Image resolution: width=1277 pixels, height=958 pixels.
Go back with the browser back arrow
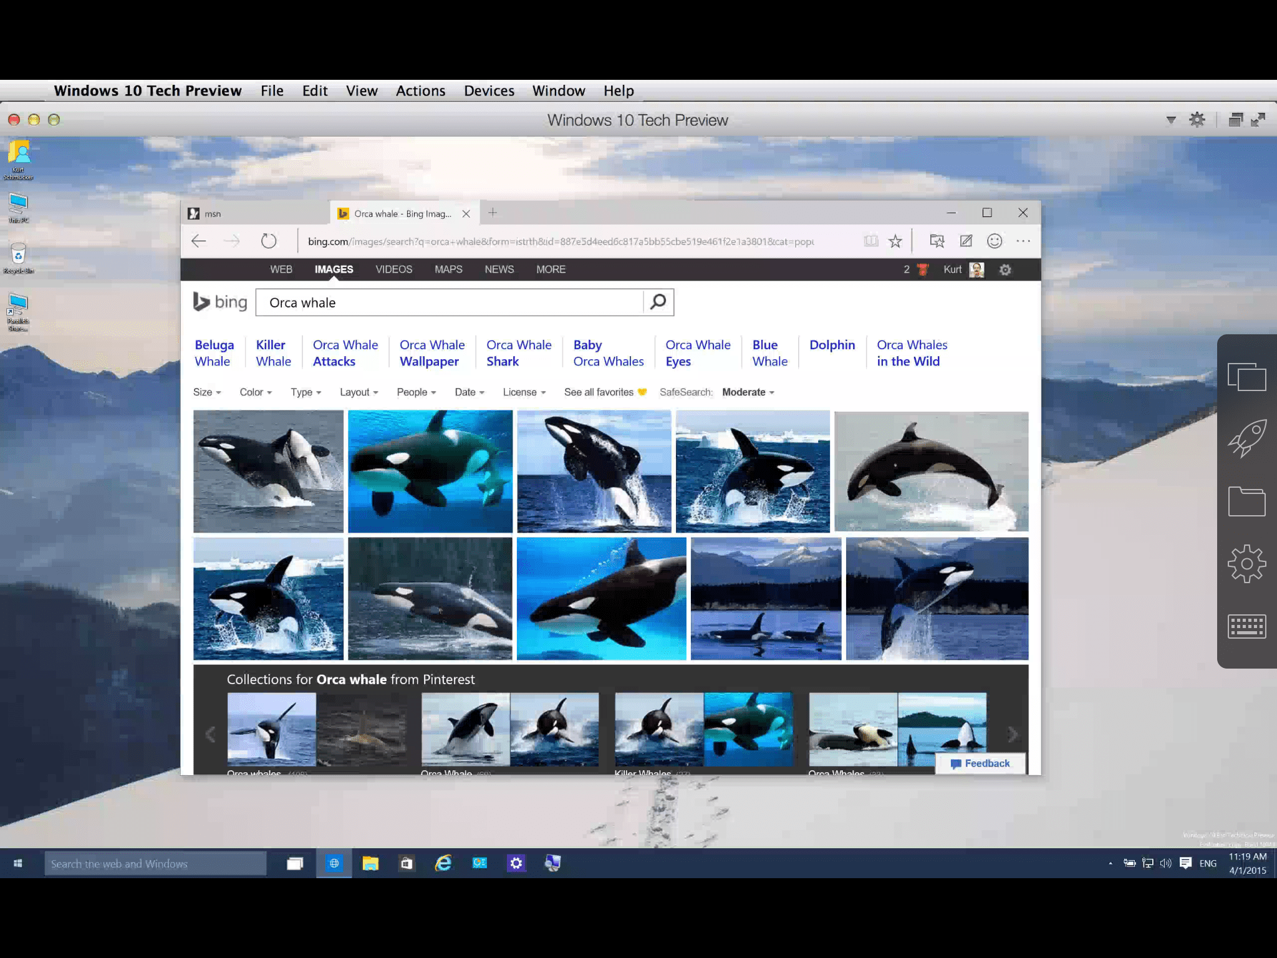pyautogui.click(x=199, y=241)
